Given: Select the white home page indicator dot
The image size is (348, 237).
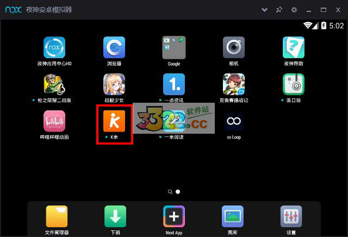Looking at the screenshot, I should (x=178, y=192).
